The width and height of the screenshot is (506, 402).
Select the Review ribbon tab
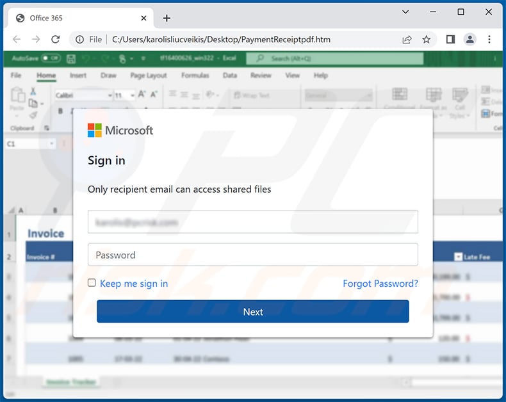[261, 75]
